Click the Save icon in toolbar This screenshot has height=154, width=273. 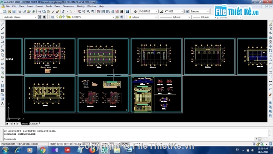click(x=14, y=12)
